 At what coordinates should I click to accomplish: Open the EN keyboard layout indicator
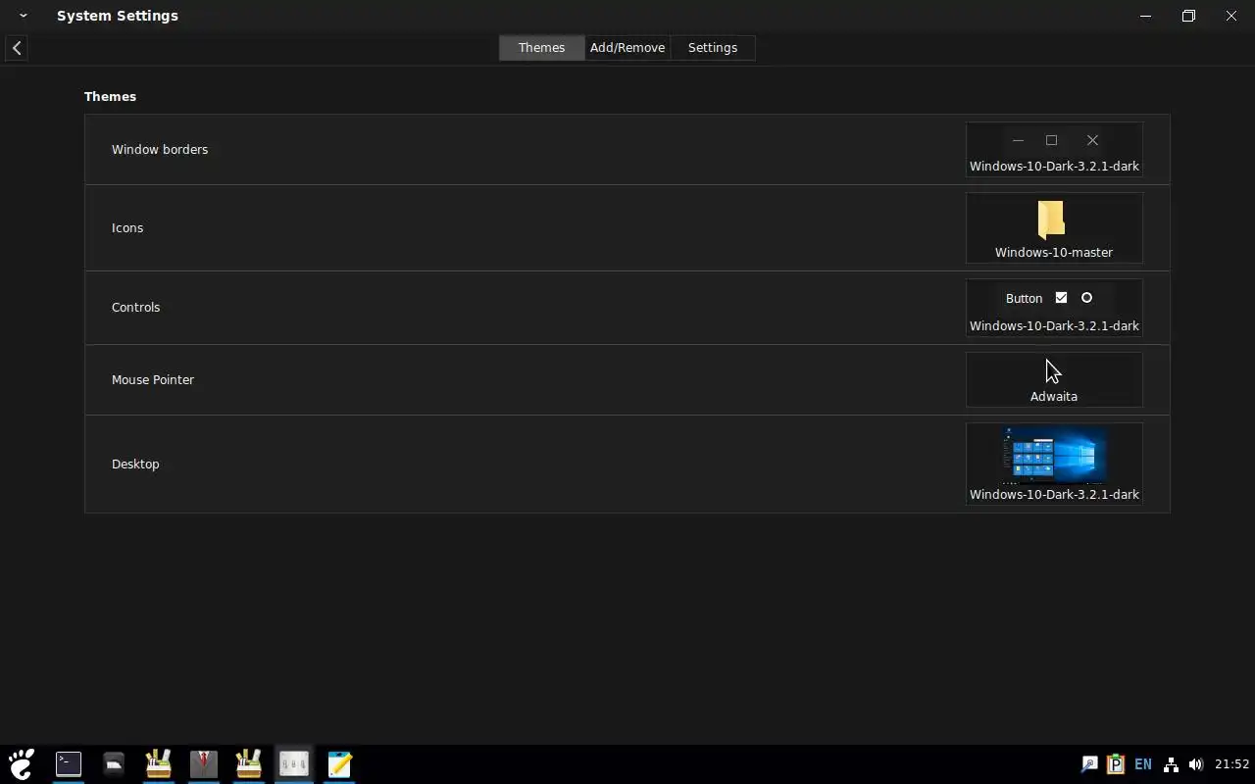(x=1143, y=764)
